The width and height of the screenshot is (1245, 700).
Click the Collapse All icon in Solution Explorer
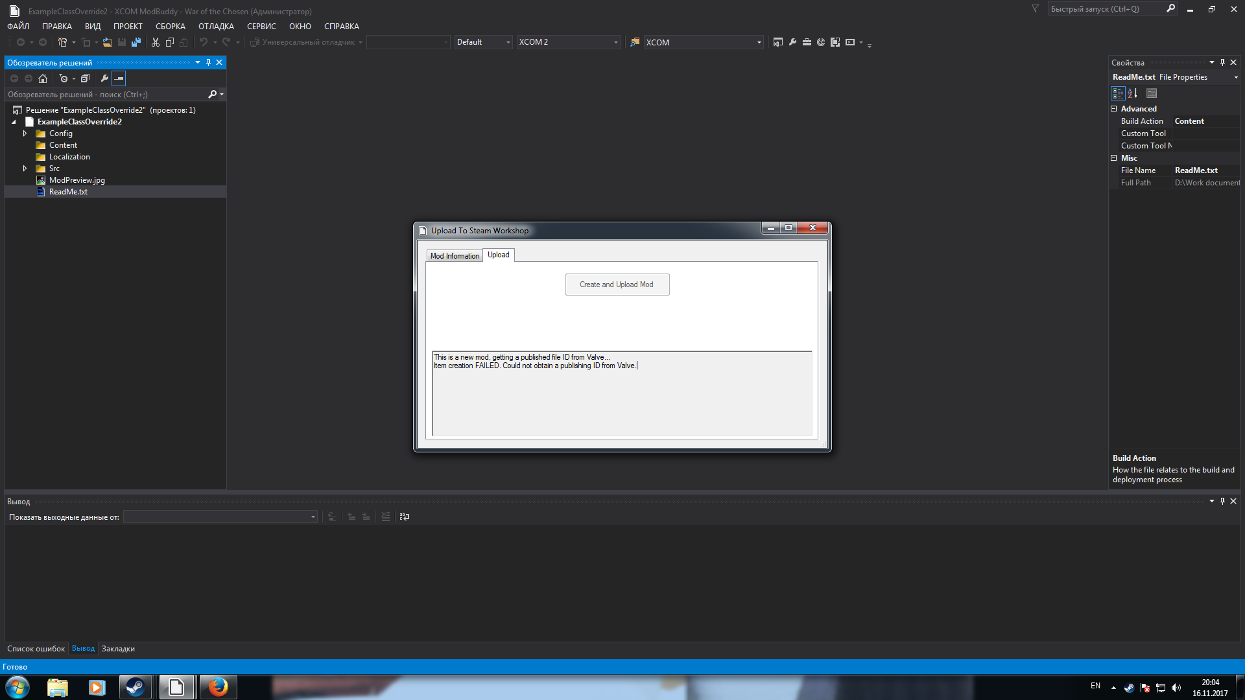[x=85, y=78]
